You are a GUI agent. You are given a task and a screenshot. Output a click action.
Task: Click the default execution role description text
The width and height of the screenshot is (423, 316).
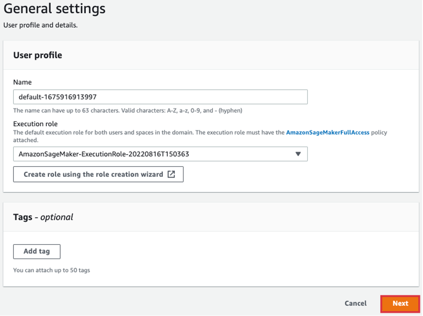click(x=147, y=133)
